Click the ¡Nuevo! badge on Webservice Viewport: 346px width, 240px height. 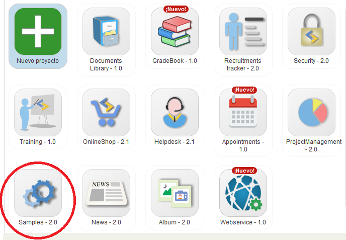click(x=244, y=171)
